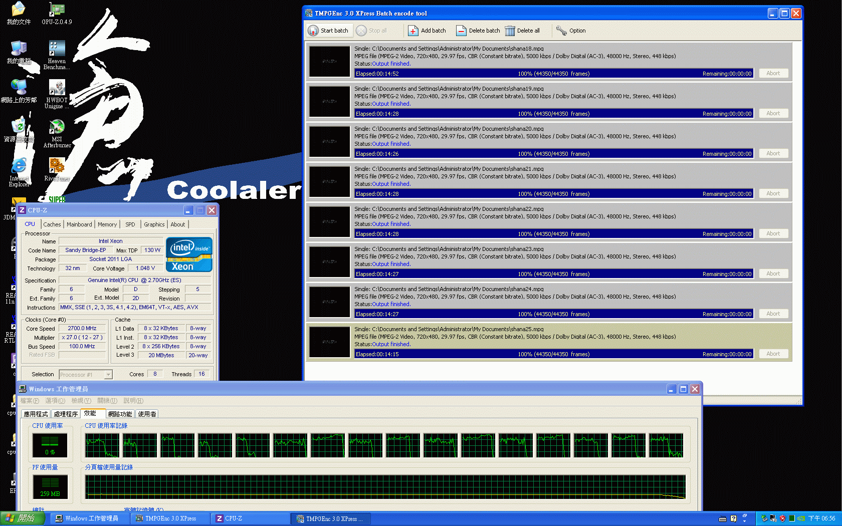
Task: Switch to the Memory tab in CPU-Z
Action: pos(107,224)
